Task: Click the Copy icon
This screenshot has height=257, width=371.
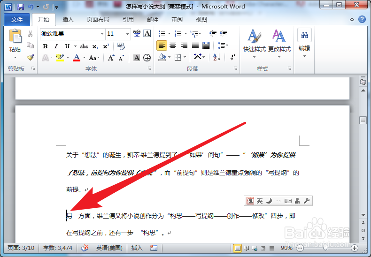Action: (x=30, y=45)
